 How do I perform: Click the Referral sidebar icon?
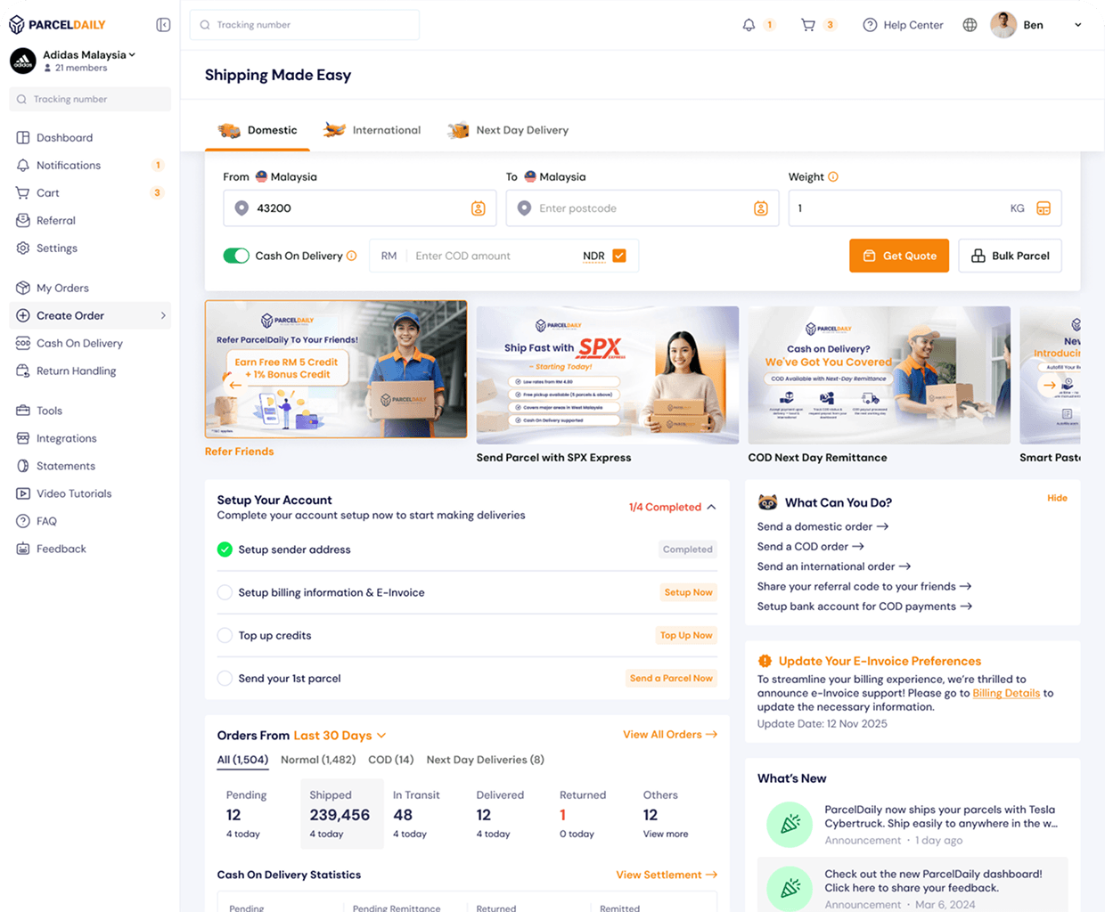[23, 221]
